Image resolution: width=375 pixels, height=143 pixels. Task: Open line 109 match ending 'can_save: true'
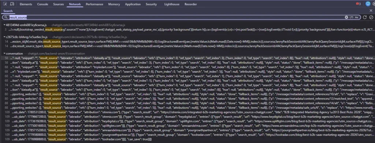click(187, 139)
